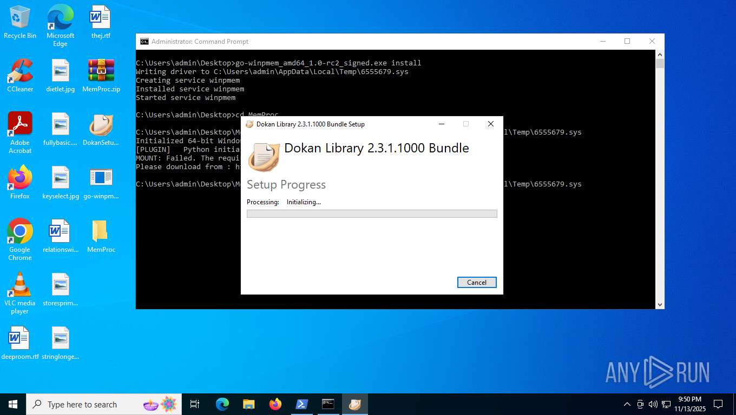
Task: Select thej.rtf document on desktop
Action: 101,22
